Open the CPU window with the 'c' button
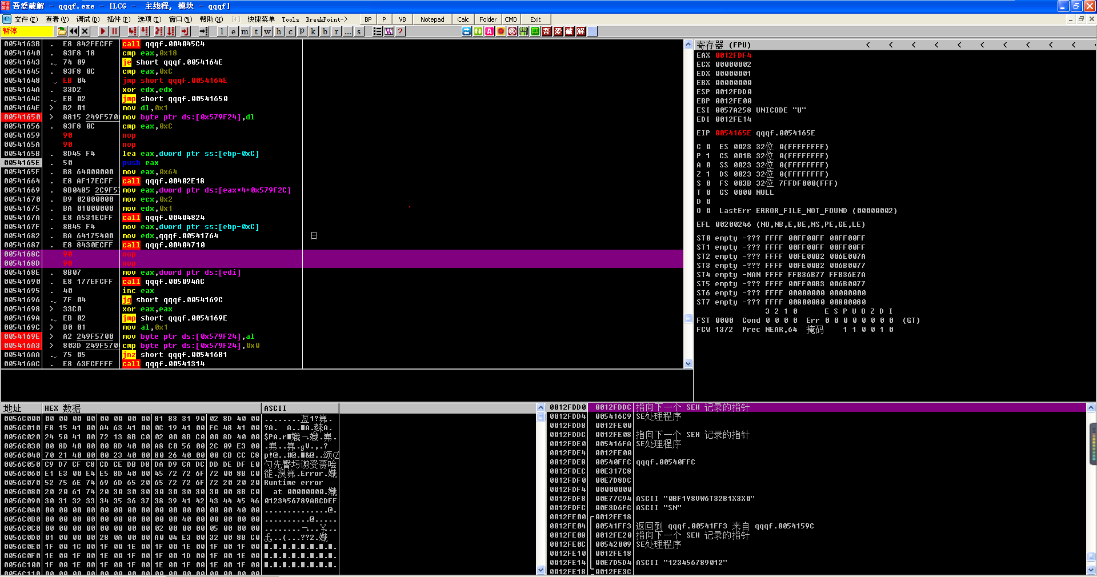The height and width of the screenshot is (577, 1097). [290, 31]
